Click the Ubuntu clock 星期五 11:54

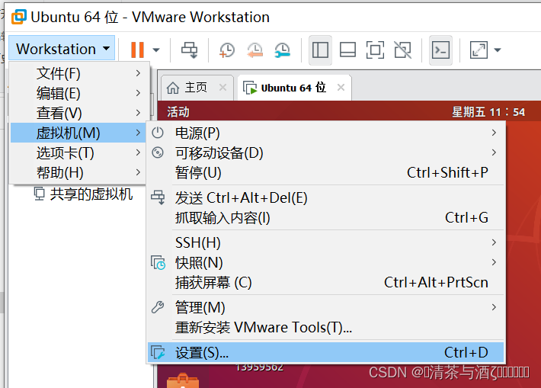tap(488, 112)
